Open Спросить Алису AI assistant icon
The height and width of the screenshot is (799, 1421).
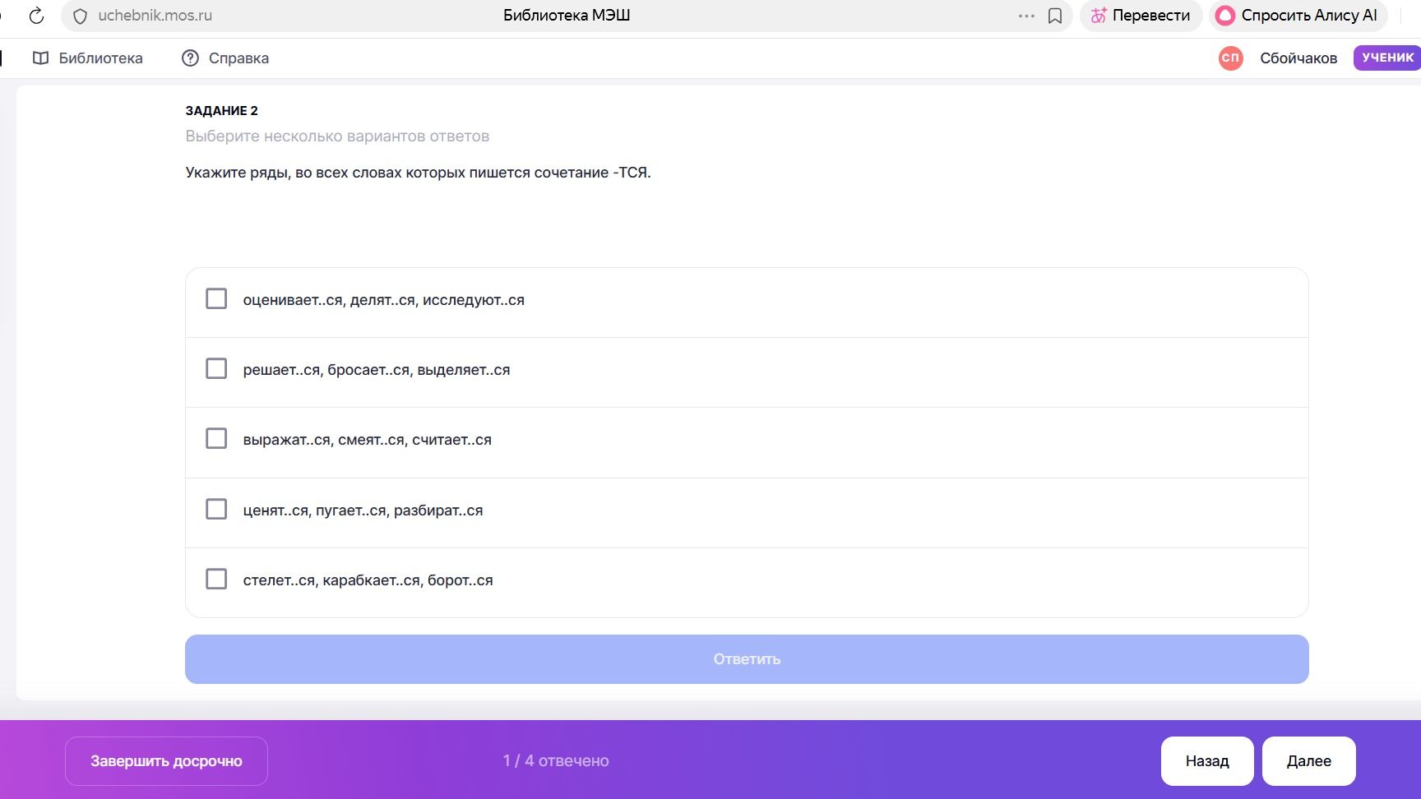1225,16
